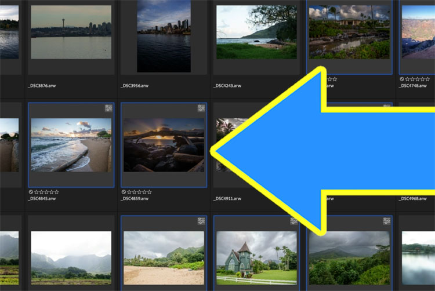Rate _DSC4859.arw with one star
The width and height of the screenshot is (435, 291).
(129, 192)
